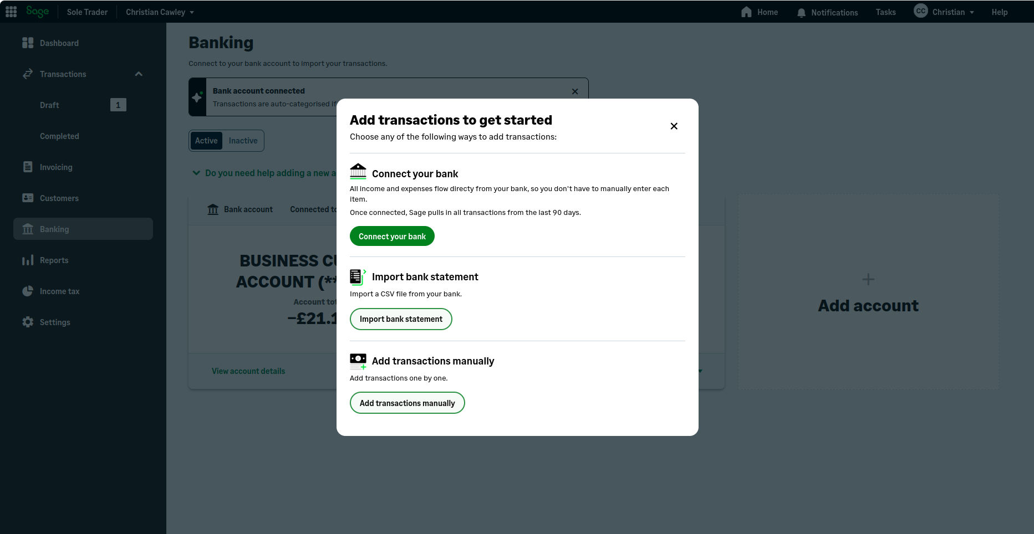Open the Christian Cawley business dropdown
1034x534 pixels.
pyautogui.click(x=160, y=12)
